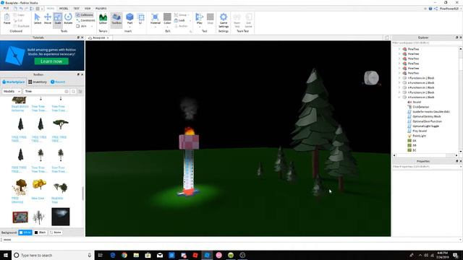Viewport: 463px width, 260px height.
Task: Open the Play dropdown arrow
Action: (x=200, y=27)
